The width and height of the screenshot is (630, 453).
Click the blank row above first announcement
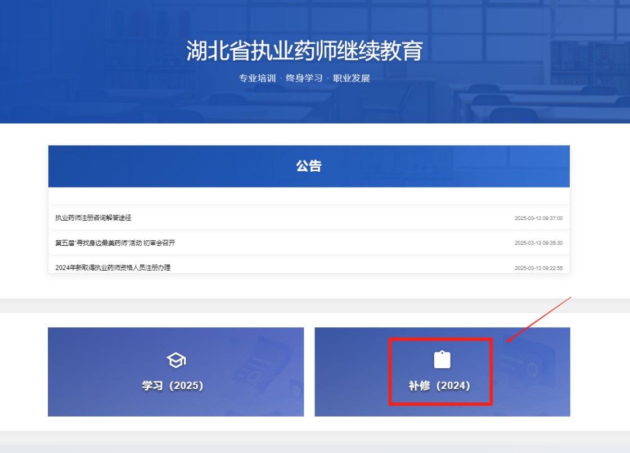308,196
